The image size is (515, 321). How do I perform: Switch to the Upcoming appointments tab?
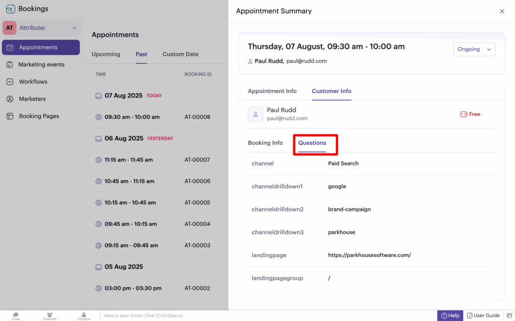pyautogui.click(x=106, y=54)
